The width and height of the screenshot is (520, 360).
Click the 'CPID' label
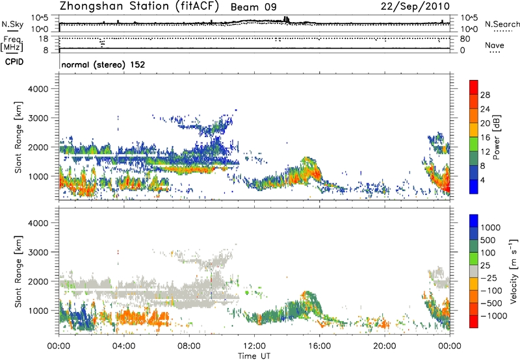14,62
